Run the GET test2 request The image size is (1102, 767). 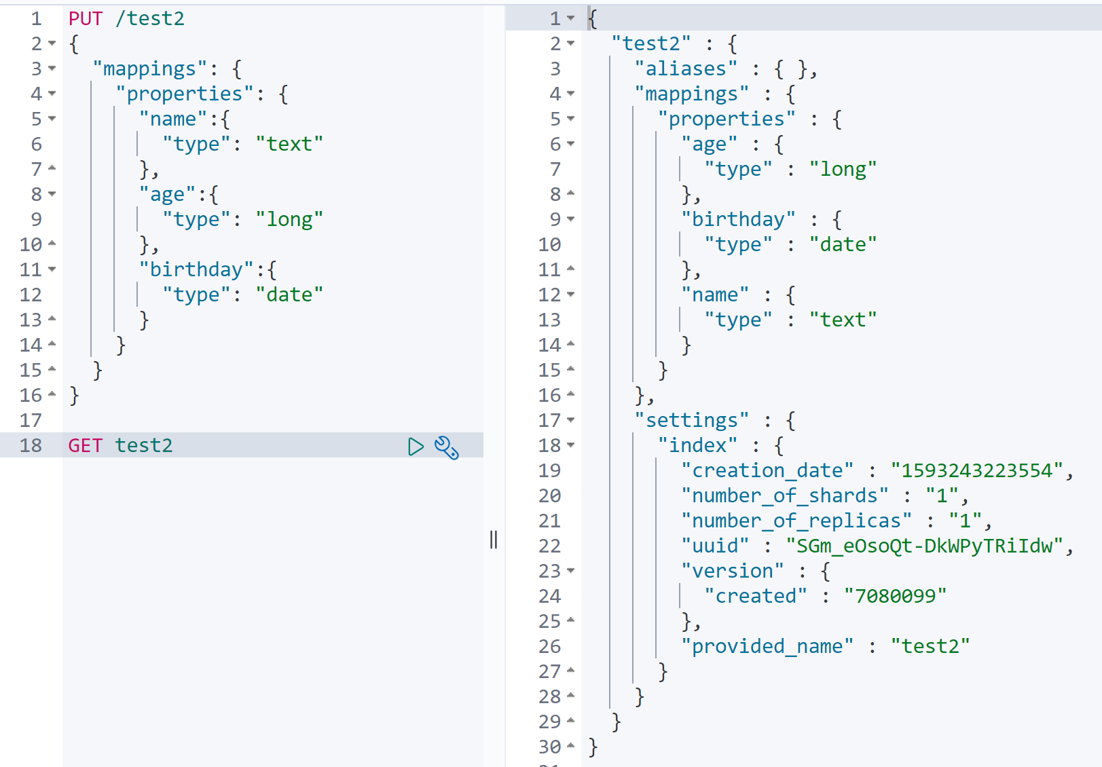pyautogui.click(x=416, y=447)
